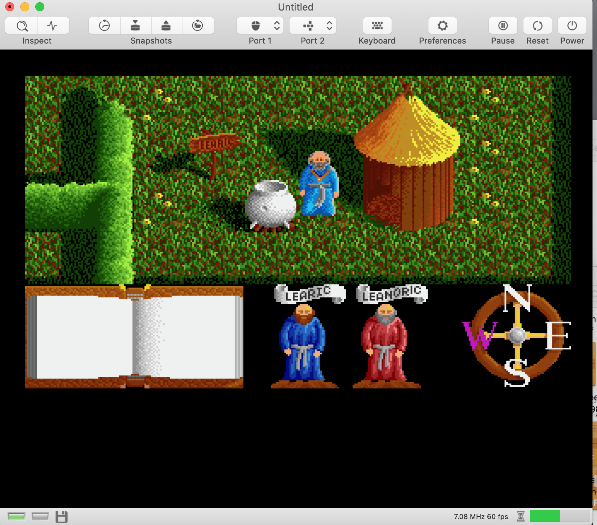597x525 pixels.
Task: Show the virtual Keyboard
Action: [377, 26]
